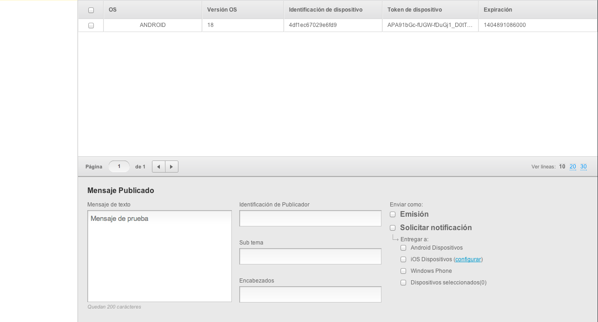Sort by Identificación de dispositivo column

click(333, 10)
